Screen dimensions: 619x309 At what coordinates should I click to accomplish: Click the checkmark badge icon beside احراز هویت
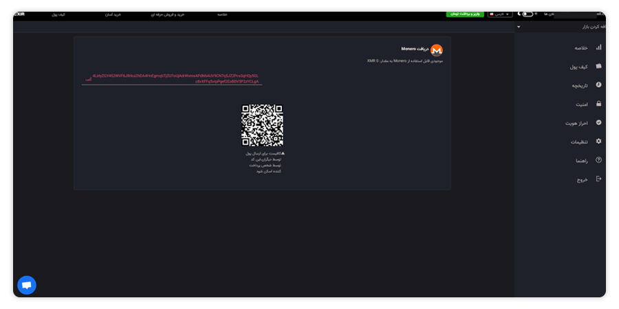point(598,123)
